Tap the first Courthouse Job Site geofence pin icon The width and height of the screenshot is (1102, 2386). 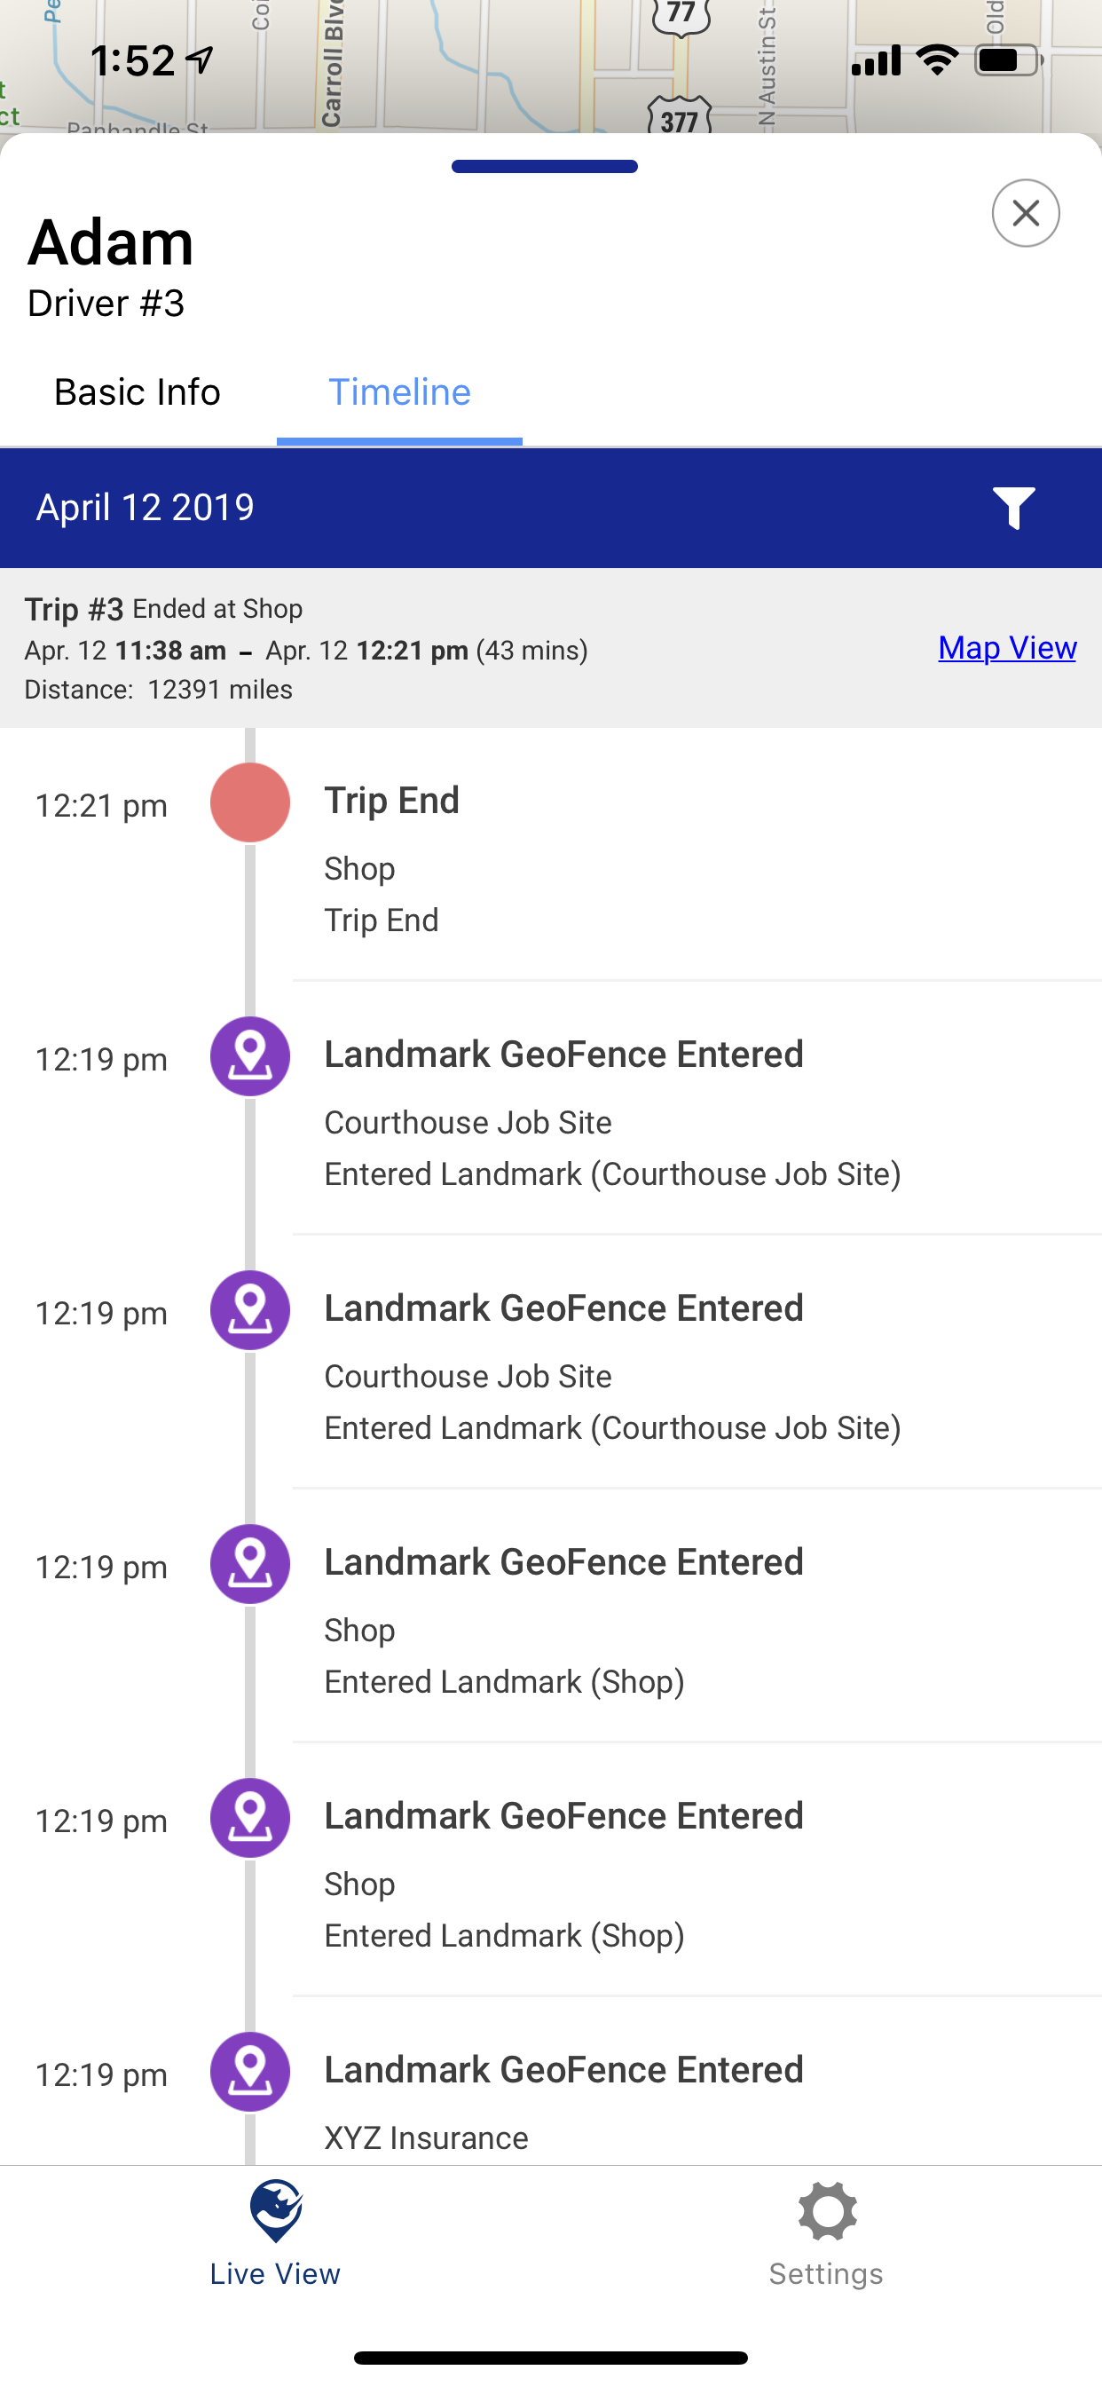pos(250,1056)
